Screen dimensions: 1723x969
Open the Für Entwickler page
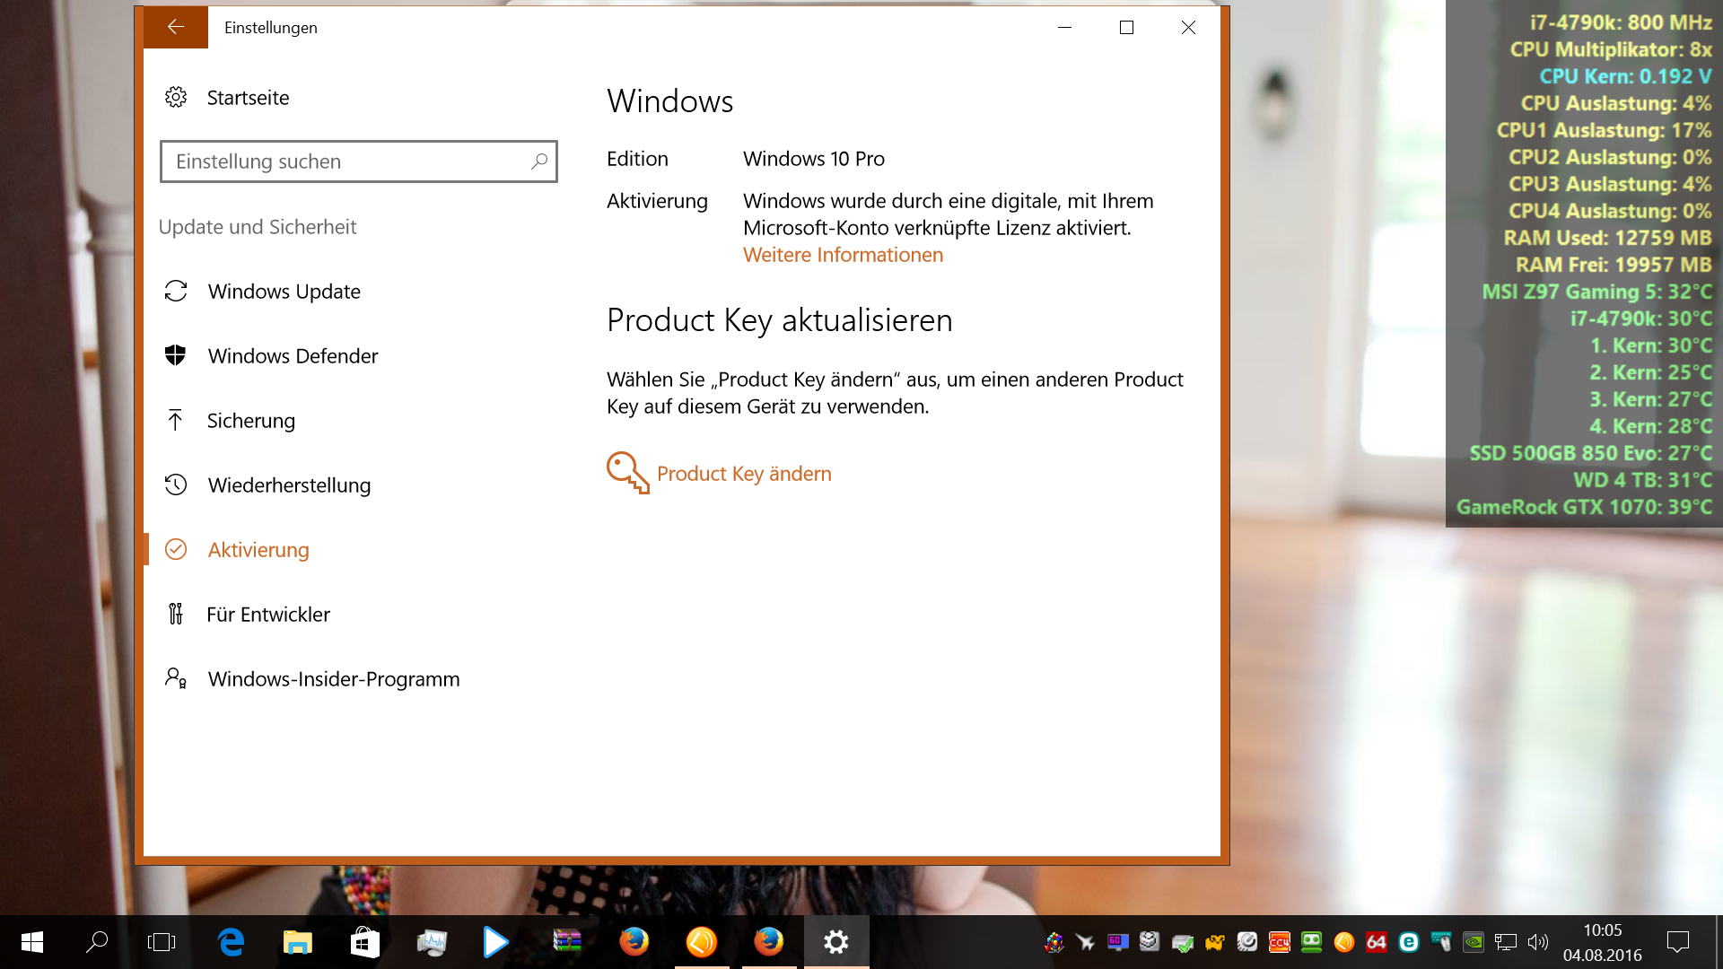pos(267,615)
